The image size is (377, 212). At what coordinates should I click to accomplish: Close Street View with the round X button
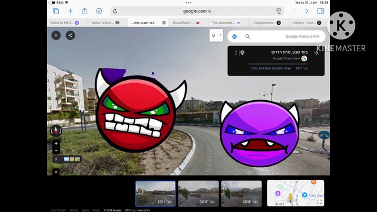click(56, 35)
